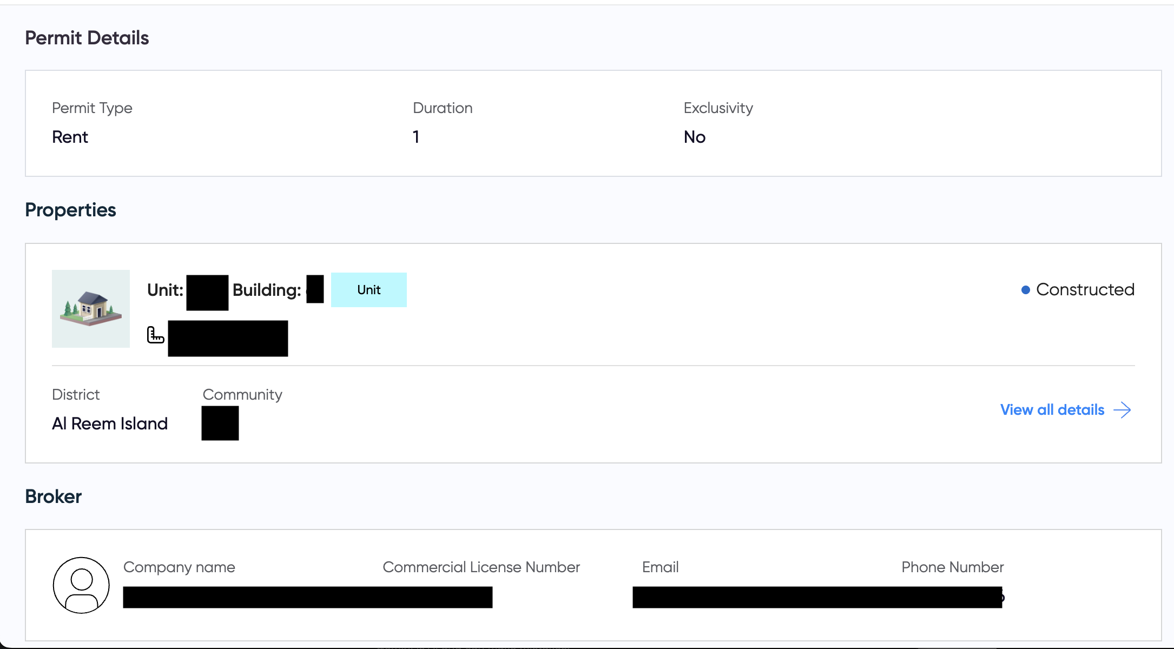The image size is (1174, 649).
Task: Click the area measurement ruler icon
Action: (x=155, y=335)
